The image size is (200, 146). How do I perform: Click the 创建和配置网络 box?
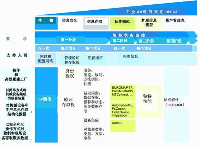[46, 59]
